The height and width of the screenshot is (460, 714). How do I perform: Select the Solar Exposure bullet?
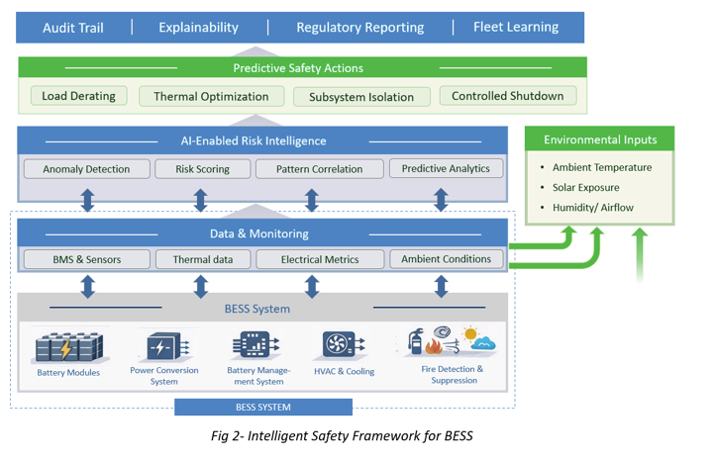tap(585, 187)
